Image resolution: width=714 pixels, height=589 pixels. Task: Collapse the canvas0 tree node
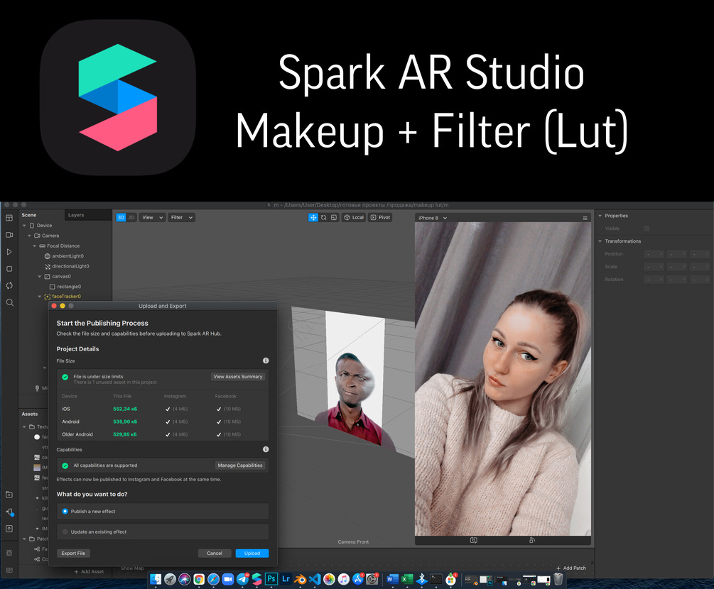pos(39,277)
